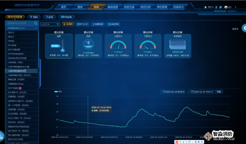Viewport: 246px width, 144px height.
Task: Switch to the 历史记录 tab
Action: click(x=129, y=7)
